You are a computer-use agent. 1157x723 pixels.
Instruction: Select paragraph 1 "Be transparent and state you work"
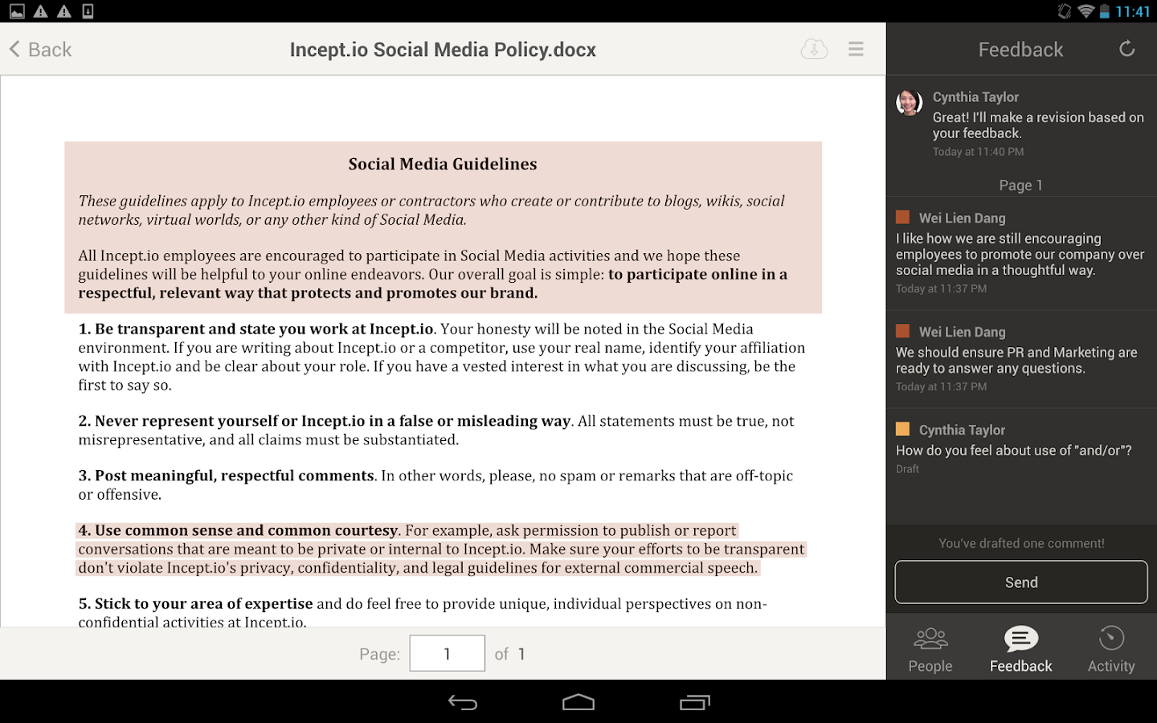442,357
